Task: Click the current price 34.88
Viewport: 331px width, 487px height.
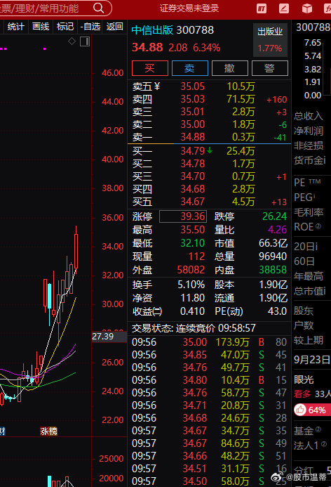Action: [x=147, y=48]
